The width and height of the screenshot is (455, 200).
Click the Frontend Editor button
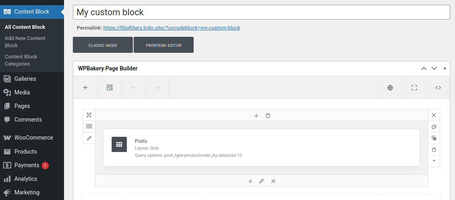[164, 45]
